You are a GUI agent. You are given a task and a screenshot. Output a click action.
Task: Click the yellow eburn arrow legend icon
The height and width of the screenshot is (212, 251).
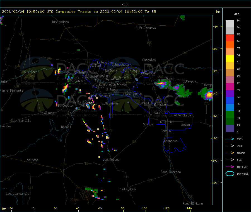[230, 153]
